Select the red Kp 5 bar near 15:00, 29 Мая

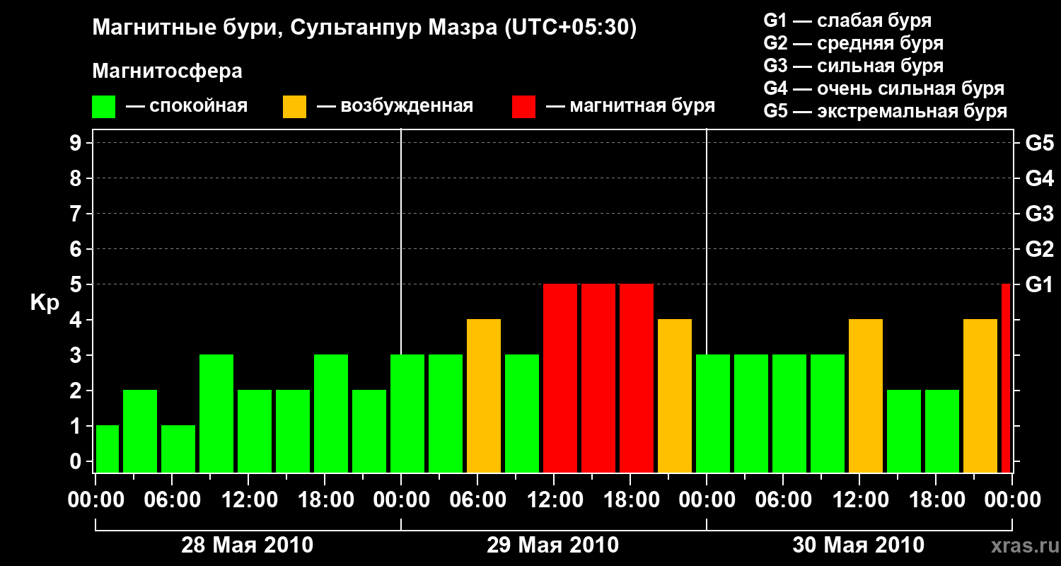598,378
